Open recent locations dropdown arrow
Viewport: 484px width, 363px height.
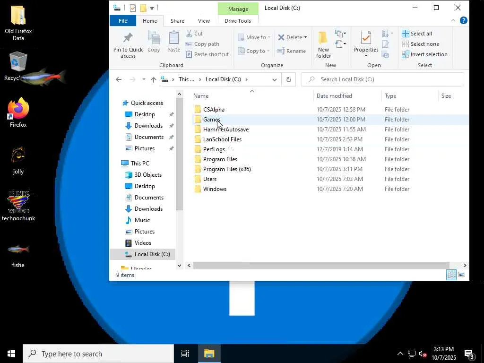[x=144, y=79]
